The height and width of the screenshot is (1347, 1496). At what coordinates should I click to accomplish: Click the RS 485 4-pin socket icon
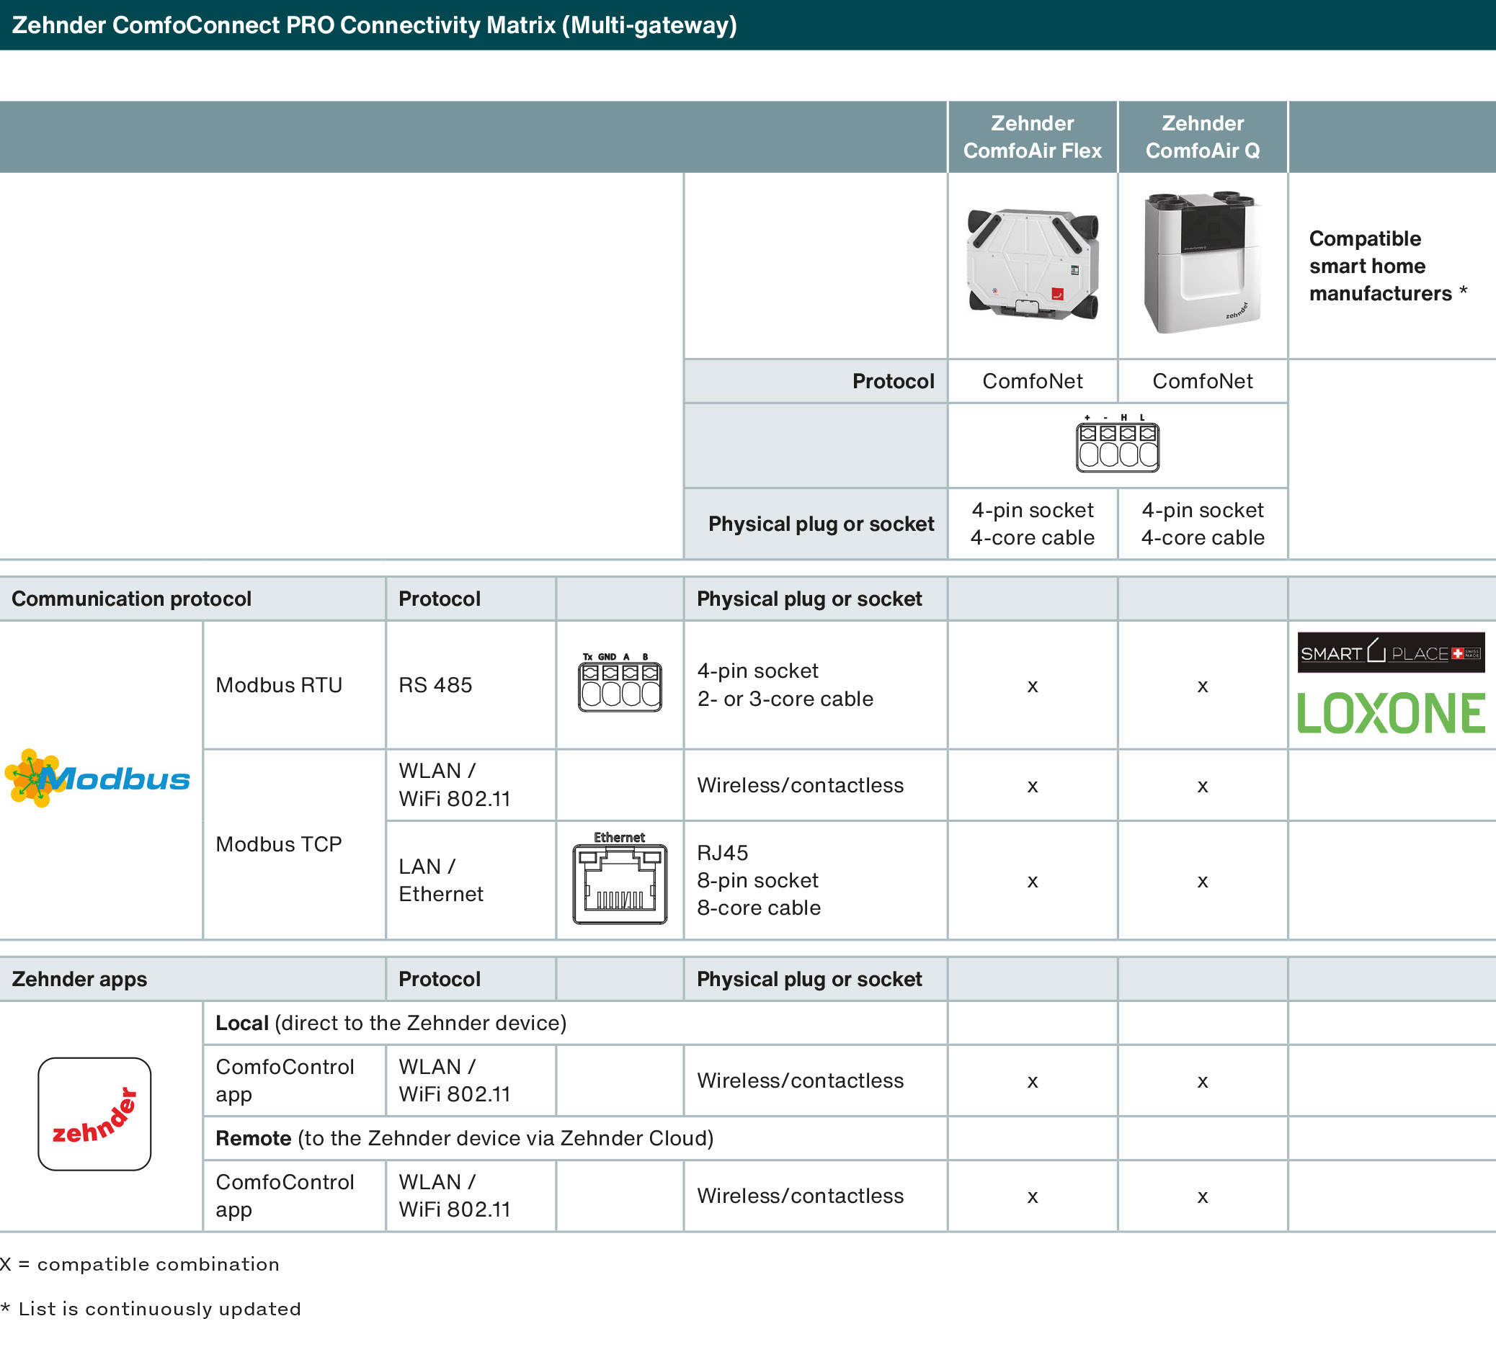point(620,685)
